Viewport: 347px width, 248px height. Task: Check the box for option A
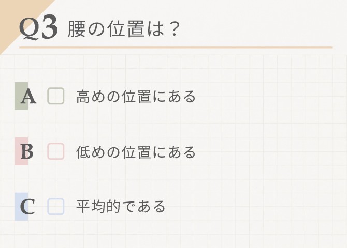tap(56, 96)
